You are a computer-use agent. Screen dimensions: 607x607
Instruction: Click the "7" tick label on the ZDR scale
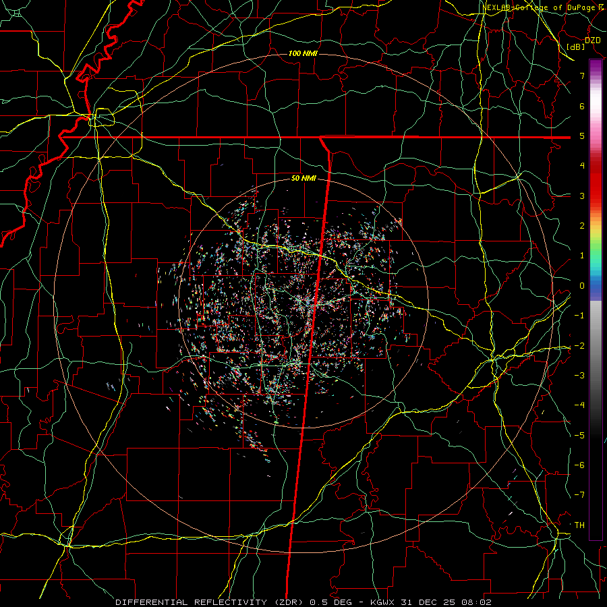click(x=582, y=76)
